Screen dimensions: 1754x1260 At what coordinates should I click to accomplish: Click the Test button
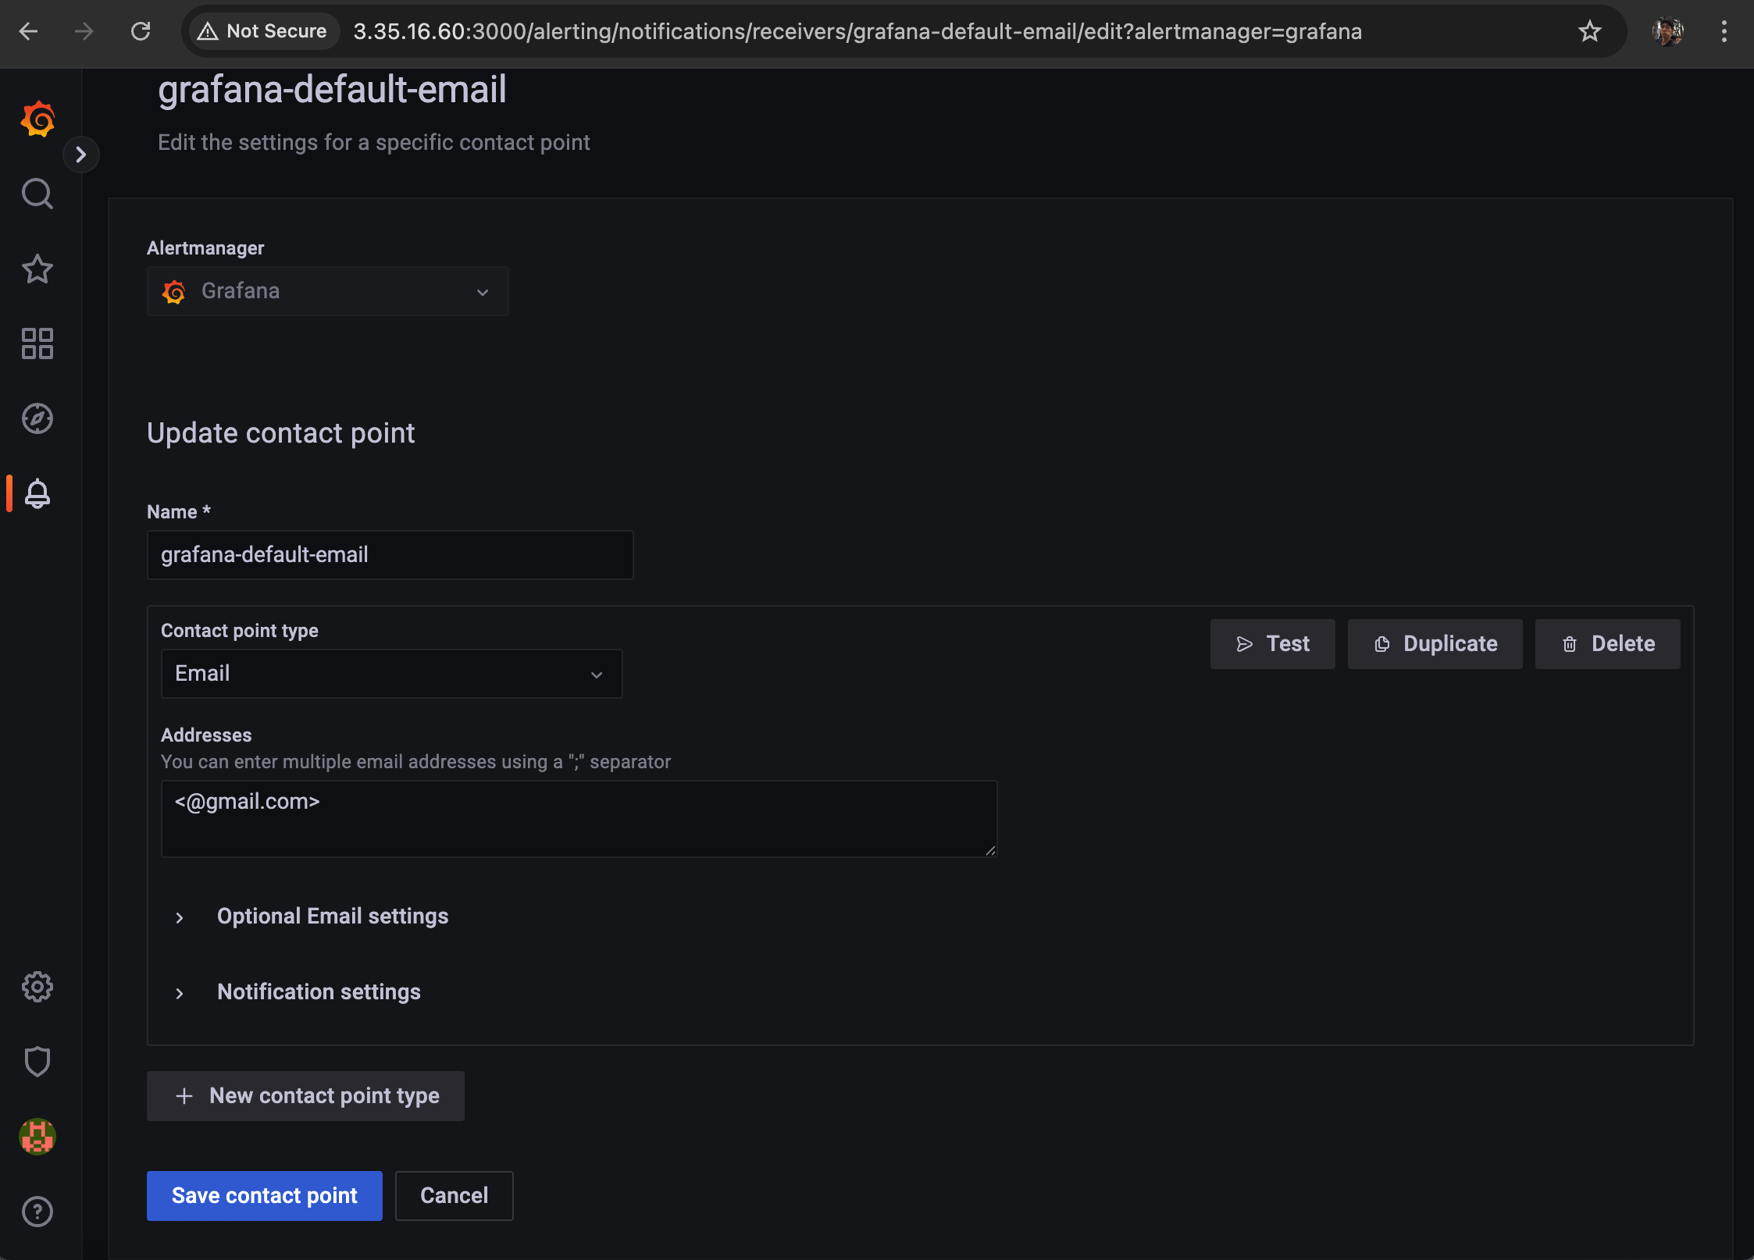pos(1272,644)
